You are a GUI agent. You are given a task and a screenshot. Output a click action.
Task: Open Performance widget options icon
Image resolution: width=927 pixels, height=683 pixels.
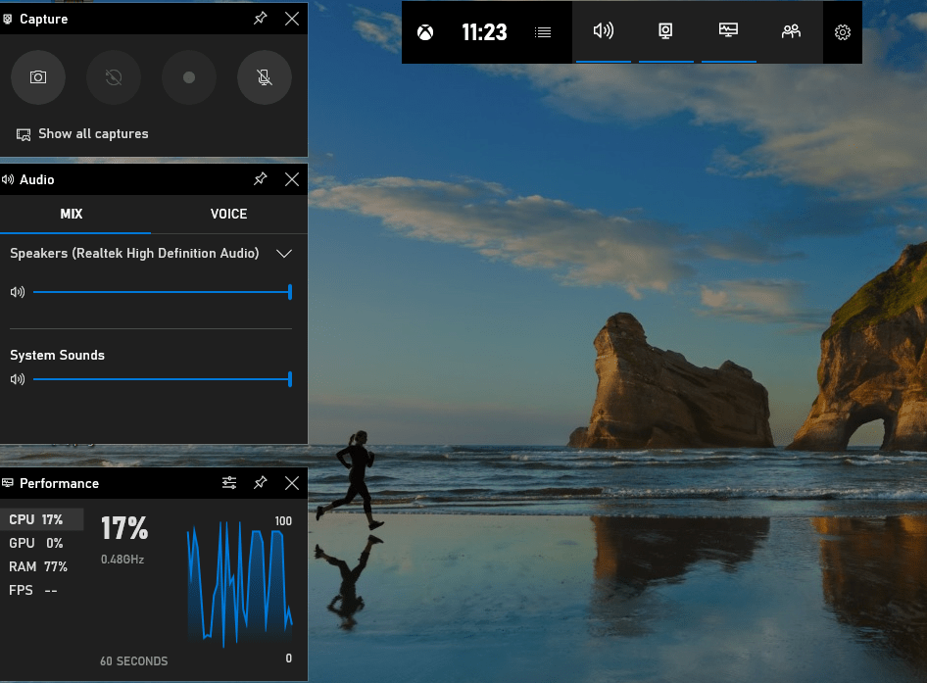click(229, 483)
